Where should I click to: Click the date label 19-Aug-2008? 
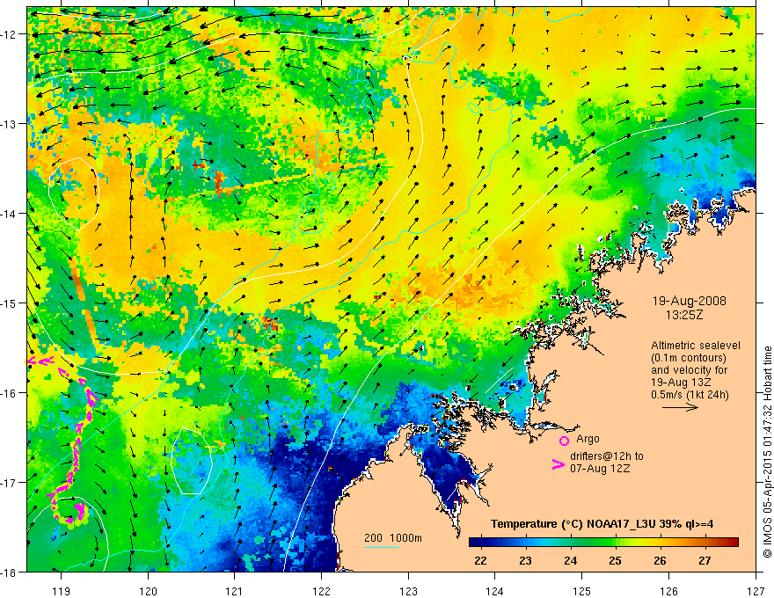[x=689, y=301]
